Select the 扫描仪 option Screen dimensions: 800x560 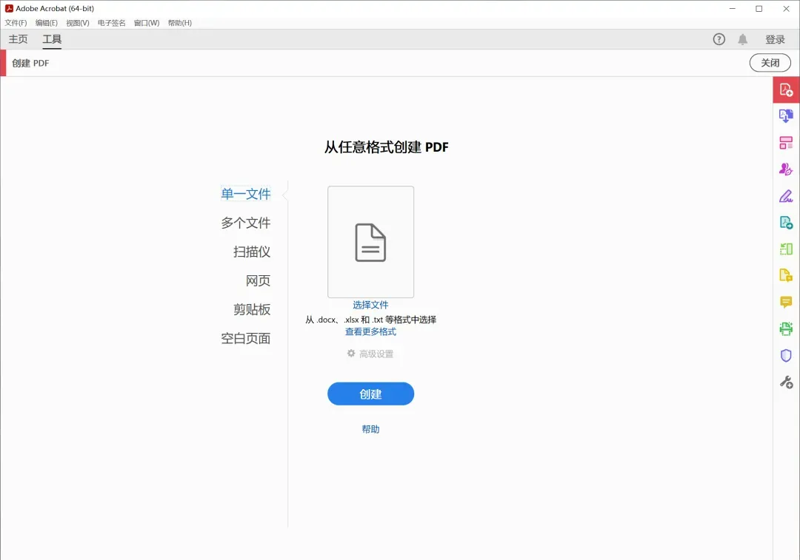[252, 252]
